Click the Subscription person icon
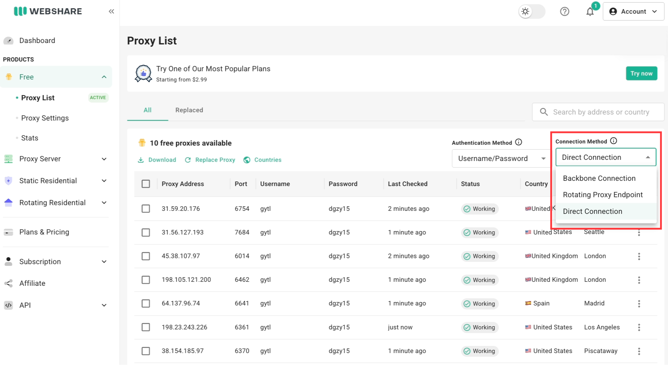 8,262
